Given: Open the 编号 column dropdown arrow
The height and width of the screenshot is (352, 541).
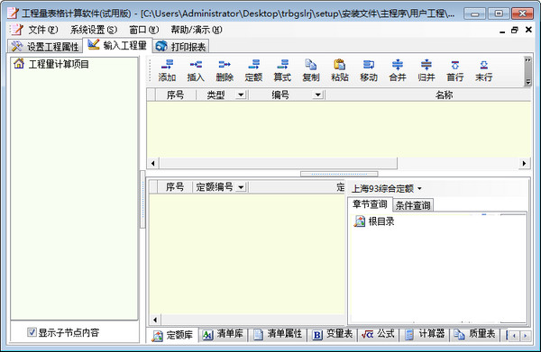Looking at the screenshot, I should pos(317,95).
